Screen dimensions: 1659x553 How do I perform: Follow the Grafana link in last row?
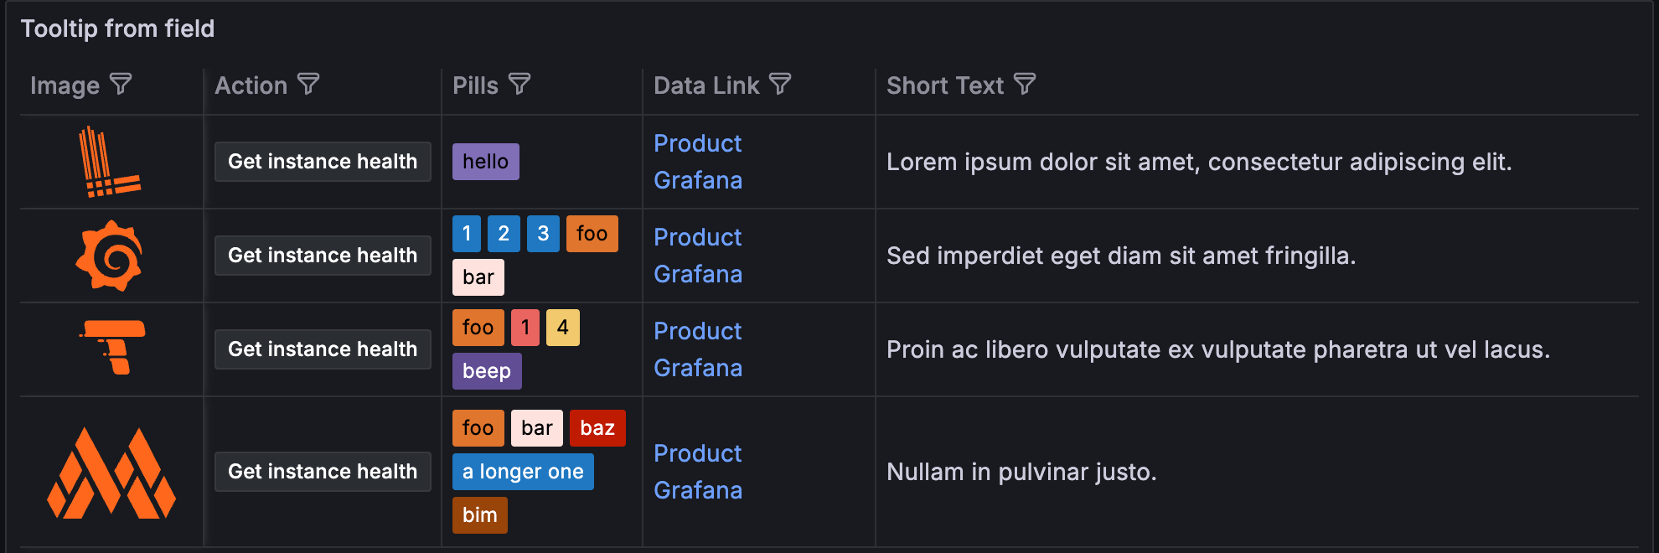[697, 490]
